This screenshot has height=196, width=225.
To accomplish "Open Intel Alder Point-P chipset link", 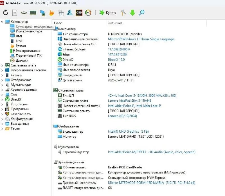I will [134, 106].
